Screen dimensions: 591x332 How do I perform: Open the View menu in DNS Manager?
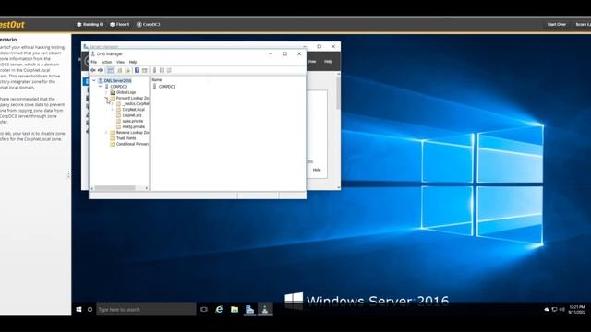click(x=120, y=62)
